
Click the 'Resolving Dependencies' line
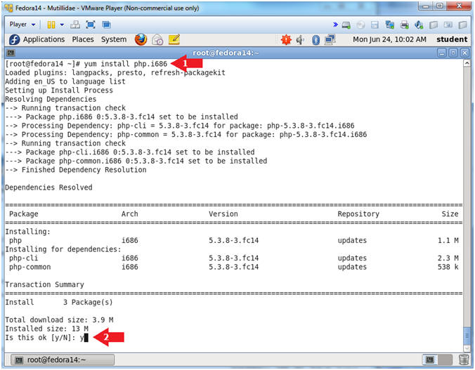click(x=51, y=99)
